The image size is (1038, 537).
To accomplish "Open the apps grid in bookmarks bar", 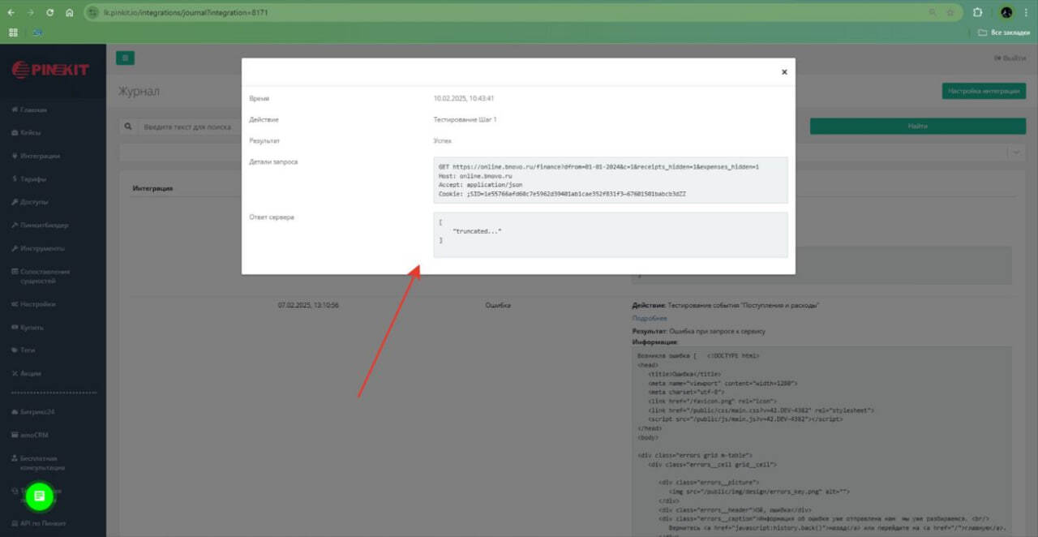I will click(x=13, y=32).
